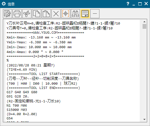Click the S15000 M03 line
The width and height of the screenshot is (150, 126).
[x=17, y=110]
